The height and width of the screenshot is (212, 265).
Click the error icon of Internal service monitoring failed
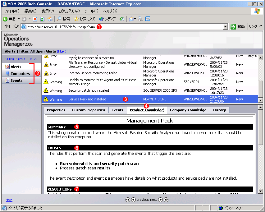(x=46, y=73)
